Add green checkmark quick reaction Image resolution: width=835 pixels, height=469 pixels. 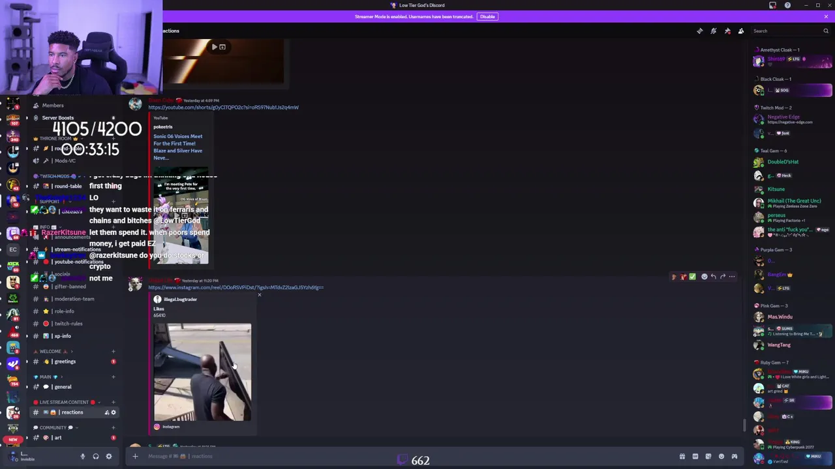[x=692, y=277]
